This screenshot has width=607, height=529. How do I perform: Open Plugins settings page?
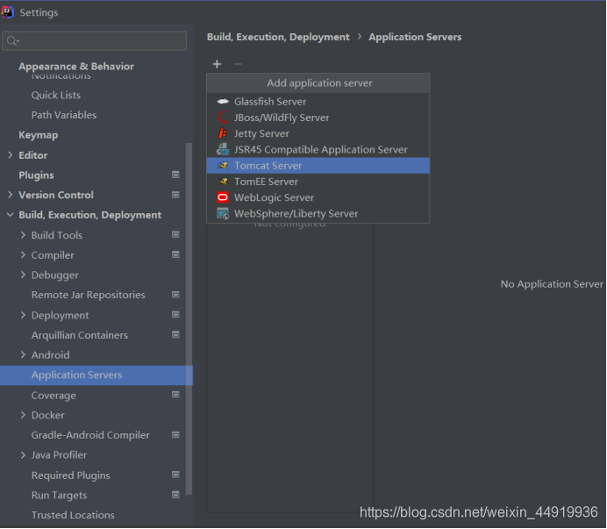pyautogui.click(x=36, y=175)
